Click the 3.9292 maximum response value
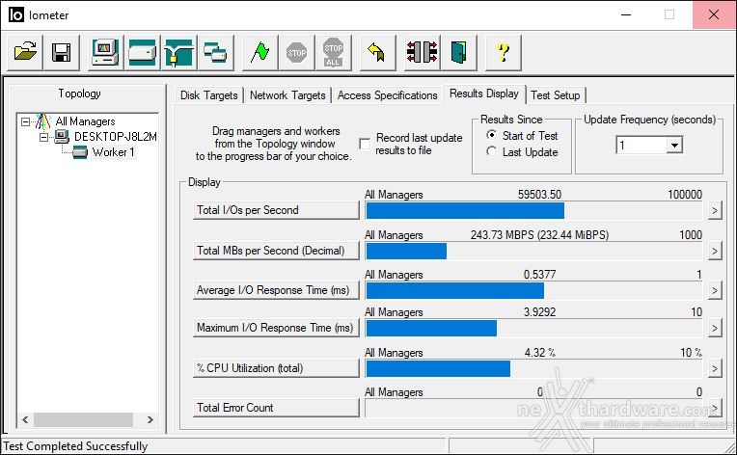Image resolution: width=737 pixels, height=455 pixels. coord(539,311)
